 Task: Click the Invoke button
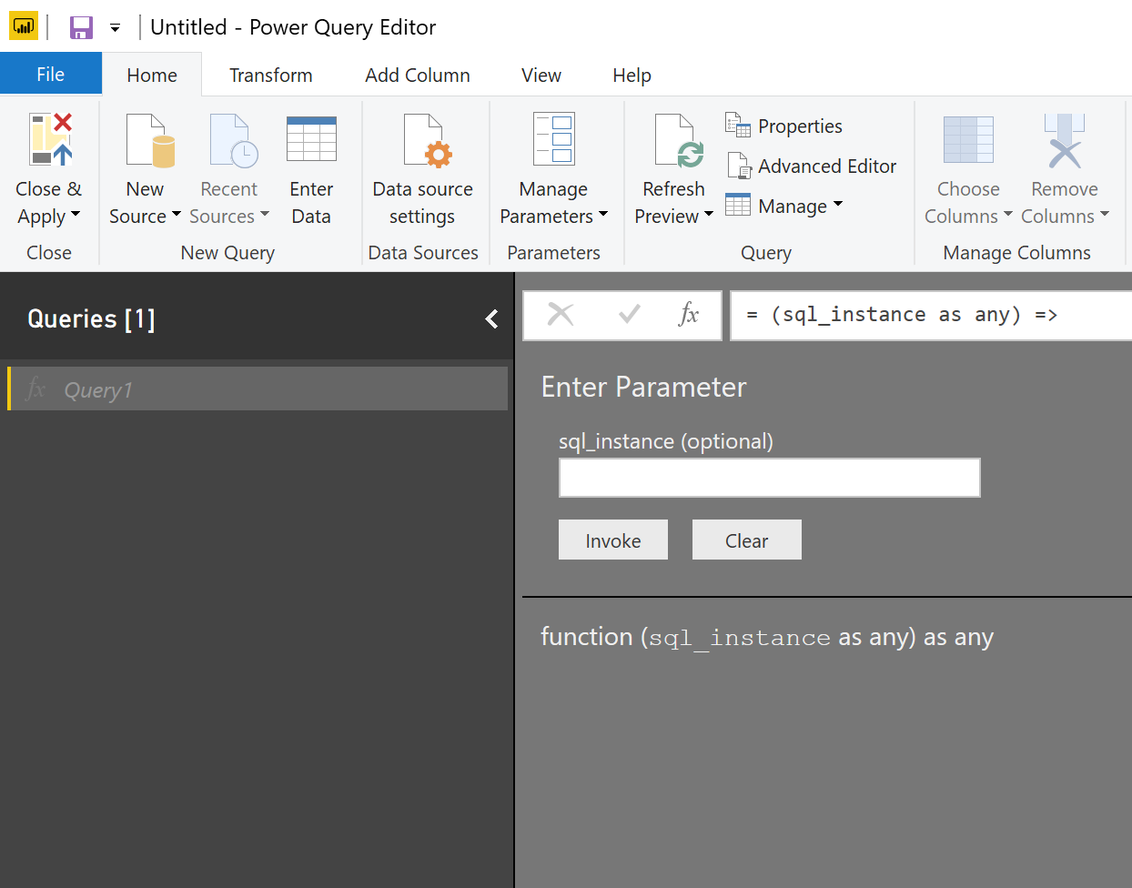613,540
